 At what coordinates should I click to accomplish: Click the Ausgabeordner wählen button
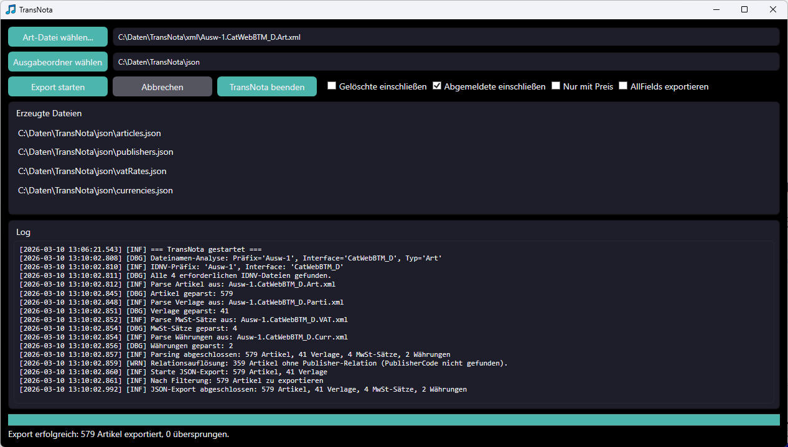(x=57, y=62)
